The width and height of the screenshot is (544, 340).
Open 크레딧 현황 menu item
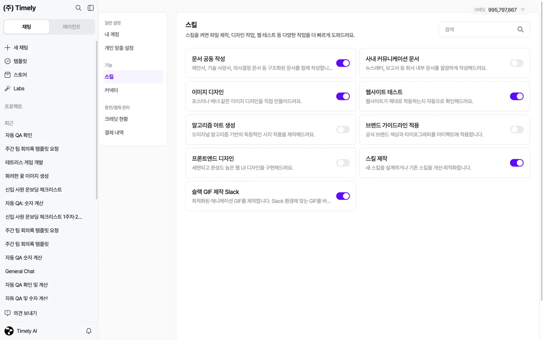[133, 119]
